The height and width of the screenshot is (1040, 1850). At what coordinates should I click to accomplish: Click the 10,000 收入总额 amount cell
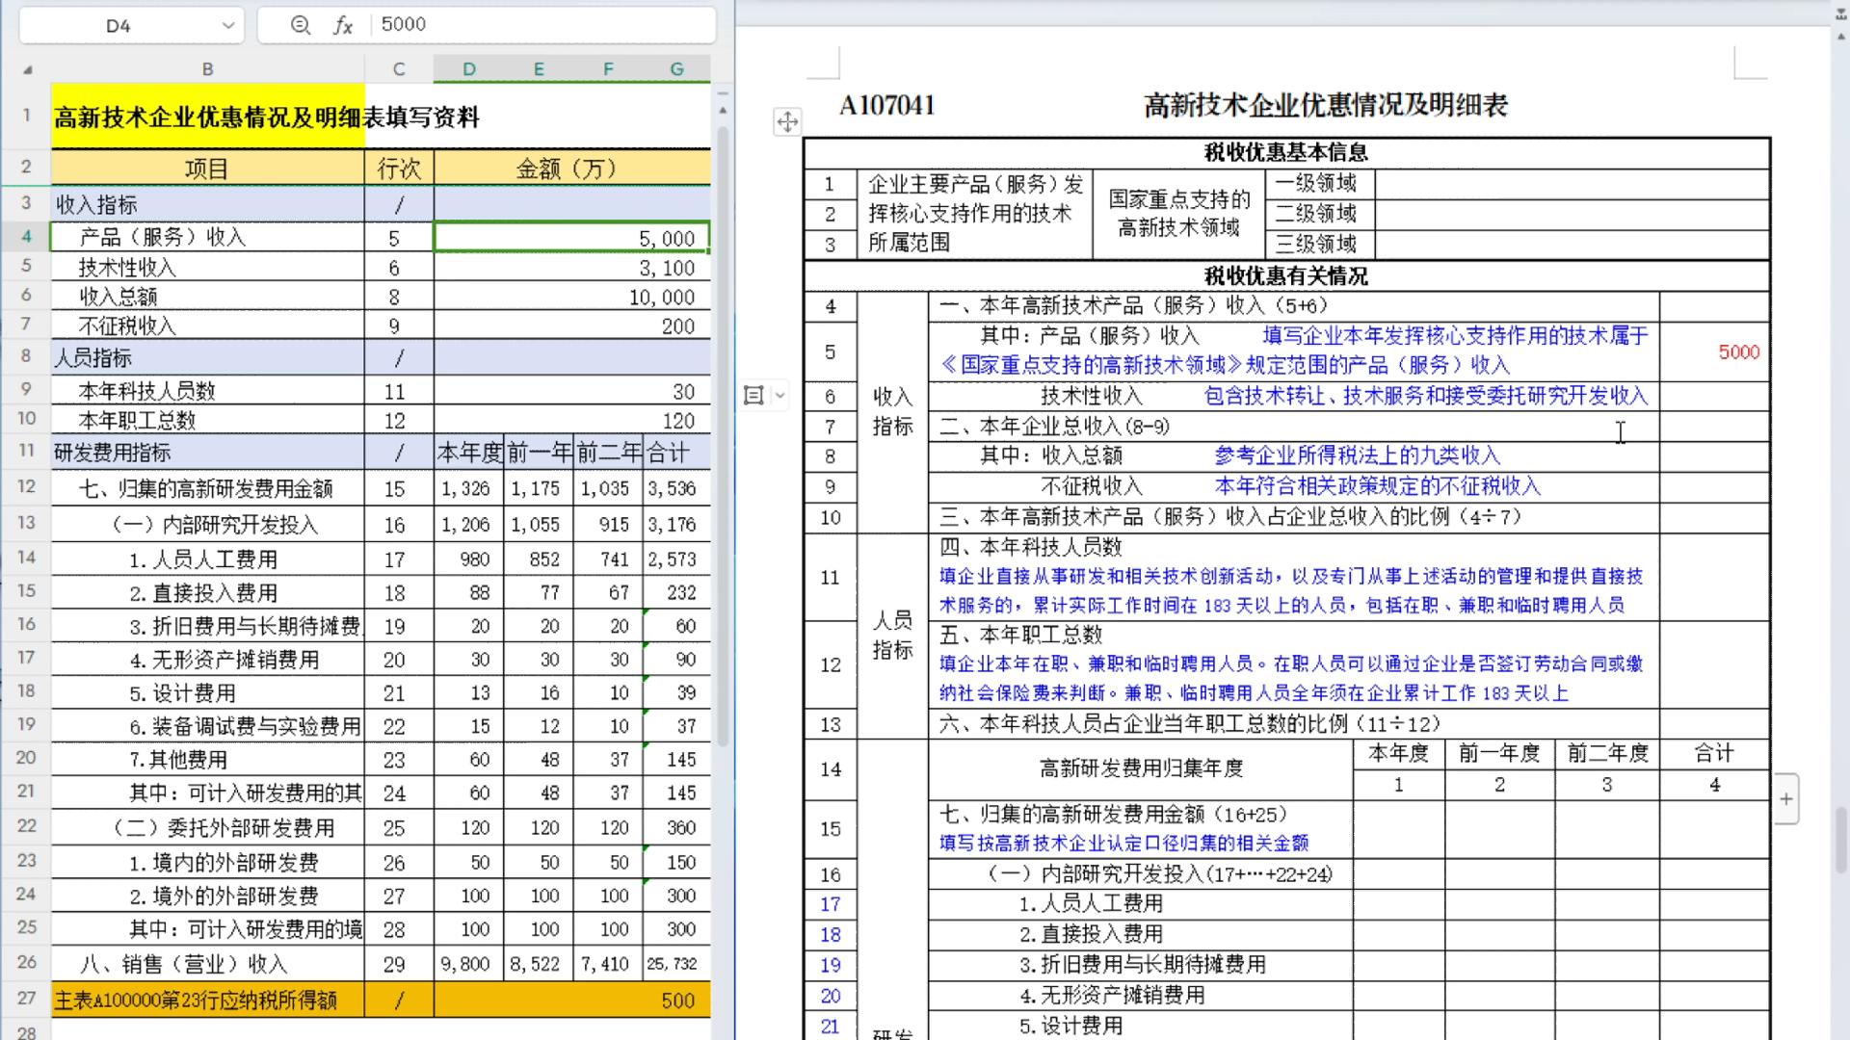pyautogui.click(x=572, y=298)
